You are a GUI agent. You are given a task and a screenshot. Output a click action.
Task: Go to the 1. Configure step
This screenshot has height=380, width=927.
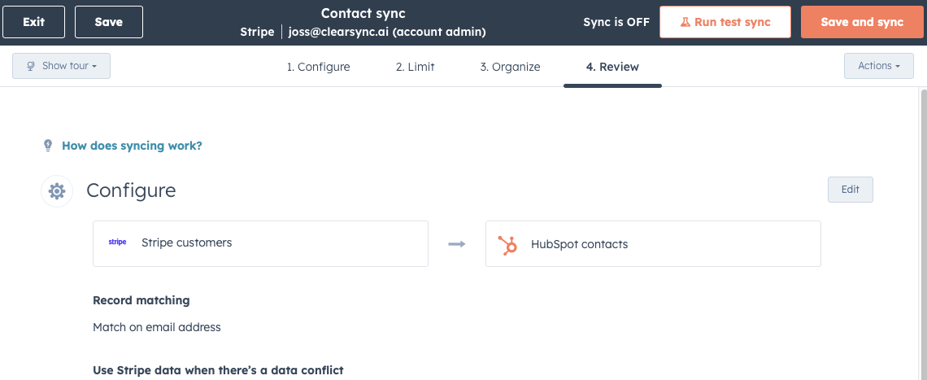[318, 67]
